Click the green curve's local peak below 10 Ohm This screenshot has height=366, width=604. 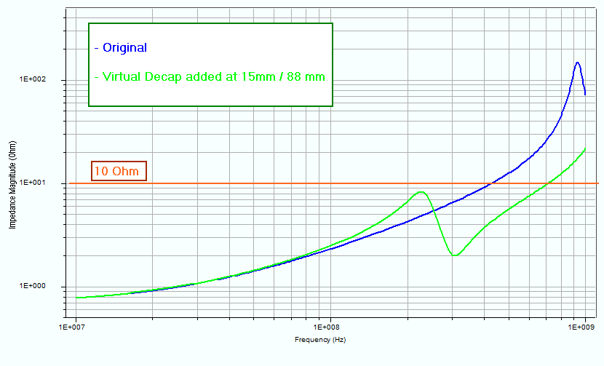click(x=421, y=192)
